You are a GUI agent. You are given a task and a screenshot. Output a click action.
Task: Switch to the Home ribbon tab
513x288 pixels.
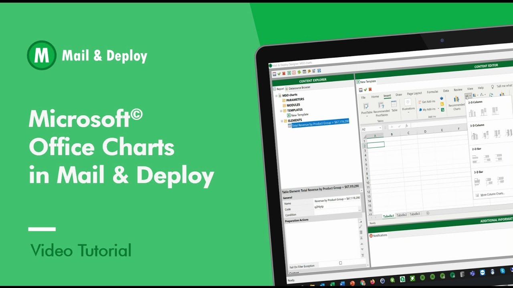click(375, 96)
